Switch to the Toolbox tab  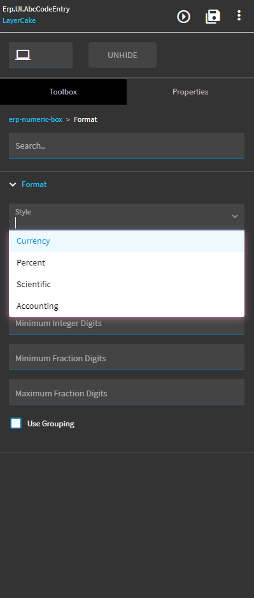point(63,92)
